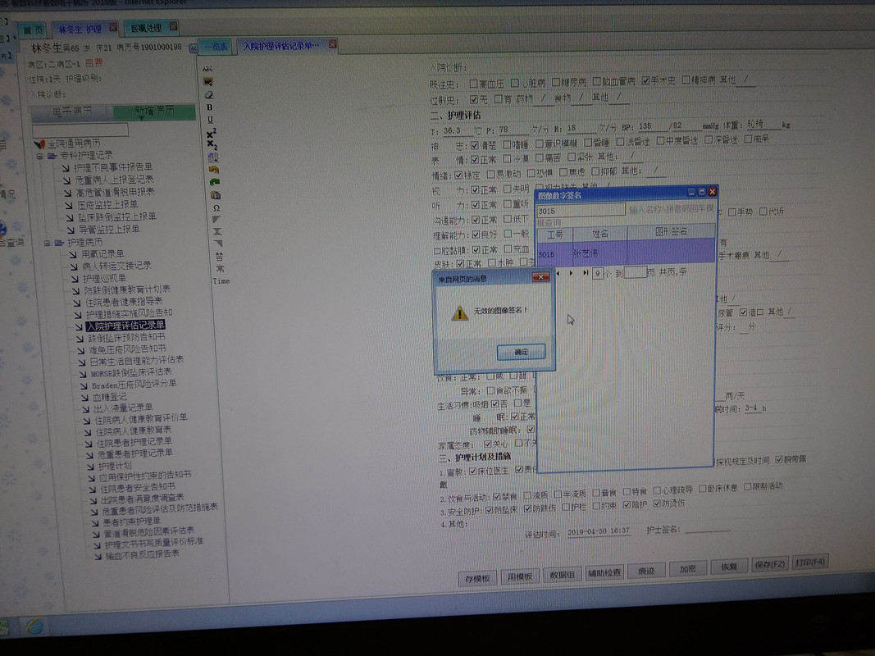Click the top-left triangle alignment icon

[x=216, y=219]
